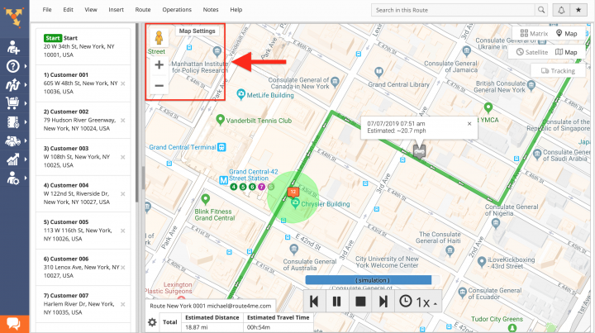Remove Customer 006 from the route
595x333 pixels.
(x=122, y=268)
